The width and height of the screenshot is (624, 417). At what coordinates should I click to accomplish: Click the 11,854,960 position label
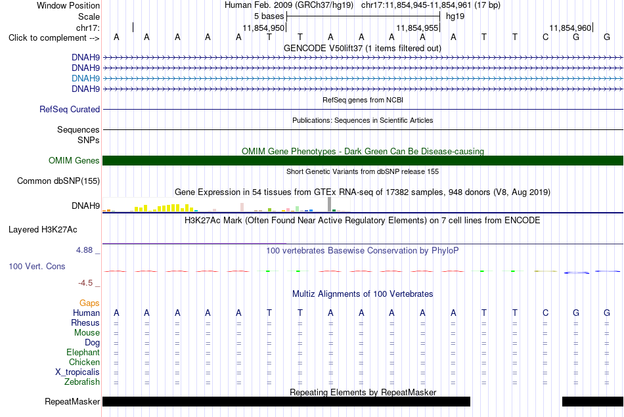(570, 28)
